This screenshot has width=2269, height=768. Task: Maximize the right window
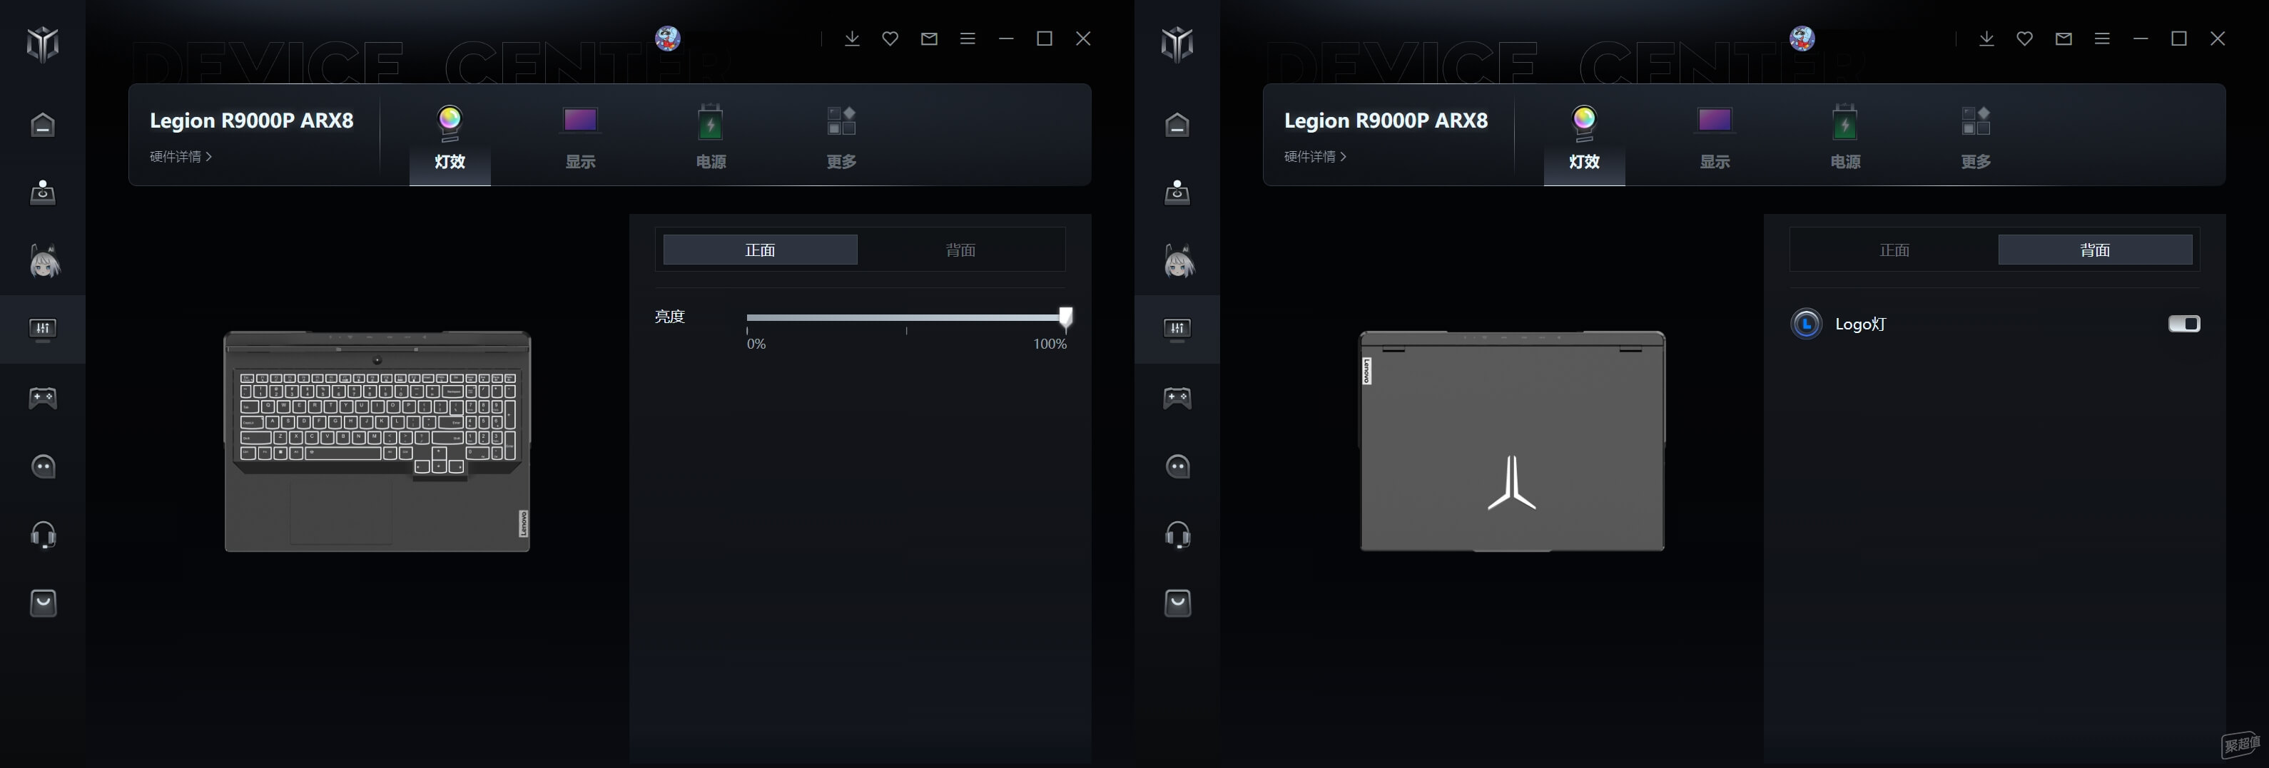coord(2179,39)
